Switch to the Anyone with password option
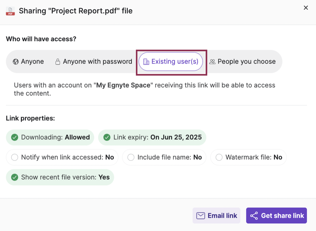 coord(93,61)
